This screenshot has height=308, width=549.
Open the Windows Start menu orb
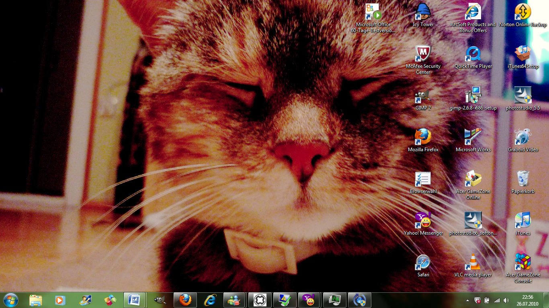coord(11,300)
